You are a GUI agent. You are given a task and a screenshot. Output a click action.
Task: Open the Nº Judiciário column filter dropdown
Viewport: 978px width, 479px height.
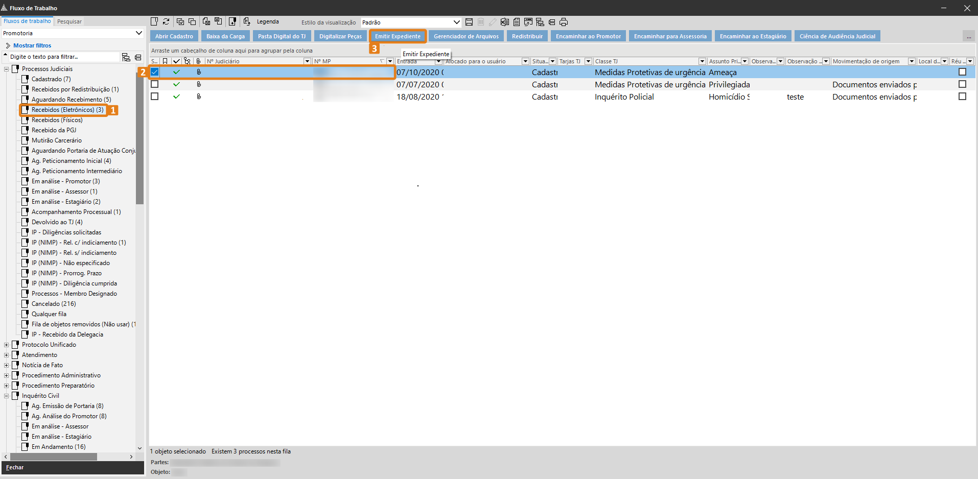[307, 61]
